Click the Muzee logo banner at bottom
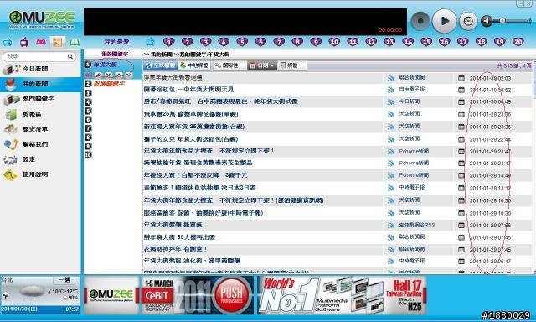This screenshot has width=536, height=322. point(111,295)
